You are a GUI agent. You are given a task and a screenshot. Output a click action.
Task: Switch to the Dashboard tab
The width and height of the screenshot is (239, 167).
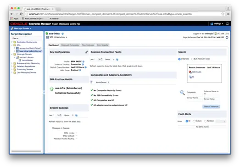click(x=54, y=45)
